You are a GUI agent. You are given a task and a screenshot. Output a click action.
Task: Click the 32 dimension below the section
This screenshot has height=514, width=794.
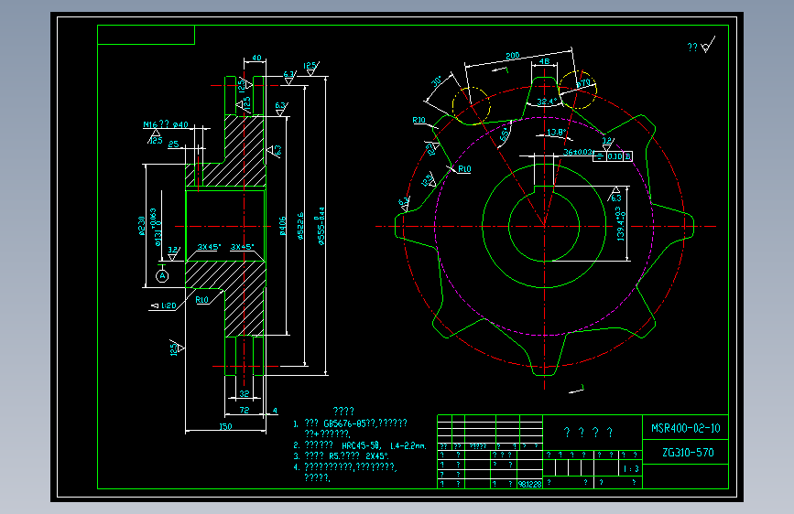pyautogui.click(x=245, y=393)
